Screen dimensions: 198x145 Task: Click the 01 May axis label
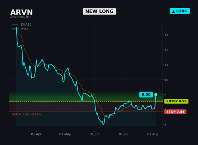(65, 134)
